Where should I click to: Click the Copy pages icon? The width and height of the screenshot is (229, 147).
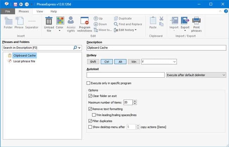coord(161,24)
